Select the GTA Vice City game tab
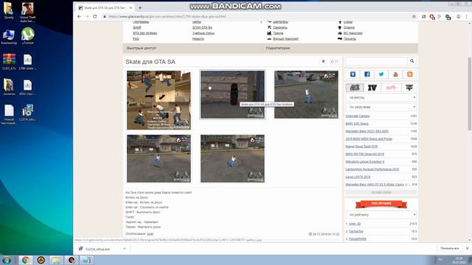Screen dimensions: 472x265 (x=391, y=88)
